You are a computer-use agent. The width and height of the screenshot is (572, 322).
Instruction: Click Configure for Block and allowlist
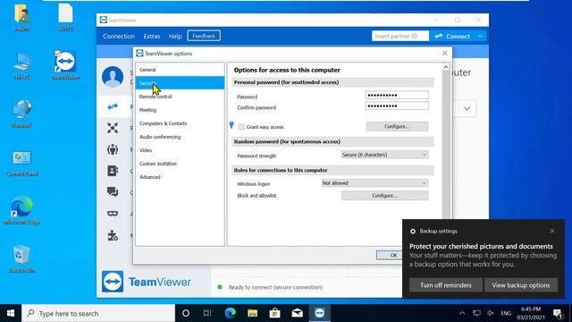coord(384,196)
